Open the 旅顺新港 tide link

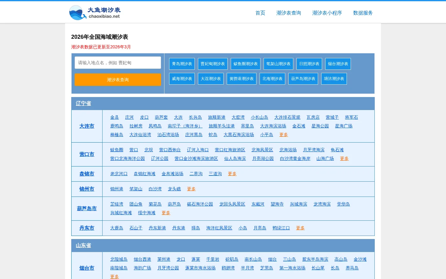(217, 117)
